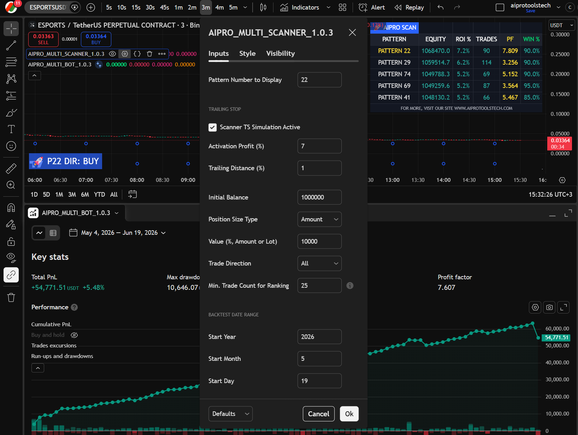Toggle magnet mode in left toolbar
Image resolution: width=578 pixels, height=435 pixels.
(x=11, y=208)
